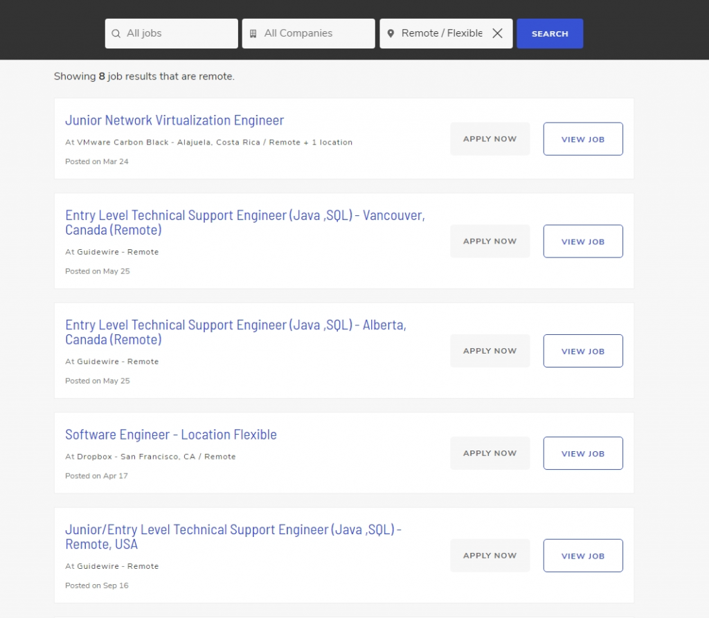Click the 'Showing 8 job results' text
Viewport: 709px width, 618px height.
(144, 76)
